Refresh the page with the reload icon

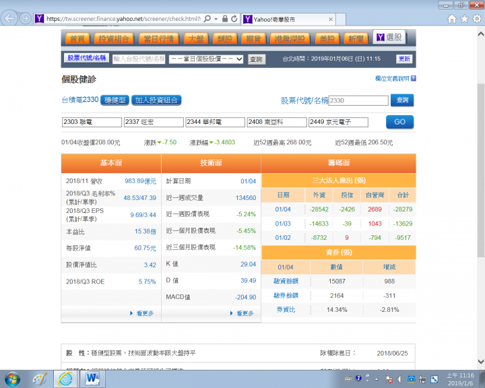pyautogui.click(x=234, y=19)
